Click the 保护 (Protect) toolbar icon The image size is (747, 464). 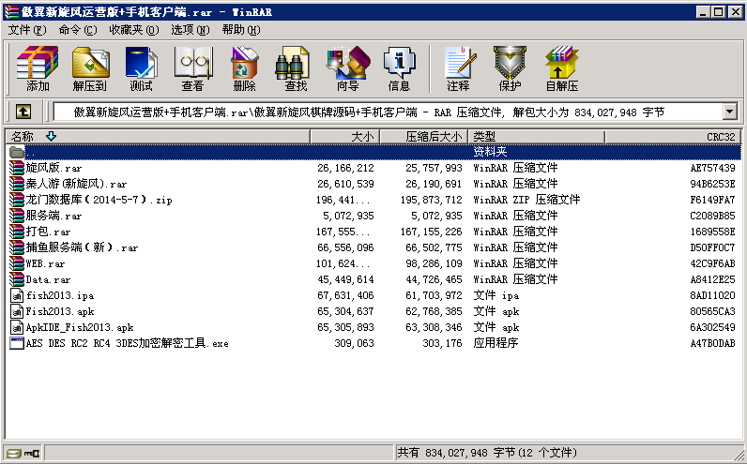[x=510, y=69]
